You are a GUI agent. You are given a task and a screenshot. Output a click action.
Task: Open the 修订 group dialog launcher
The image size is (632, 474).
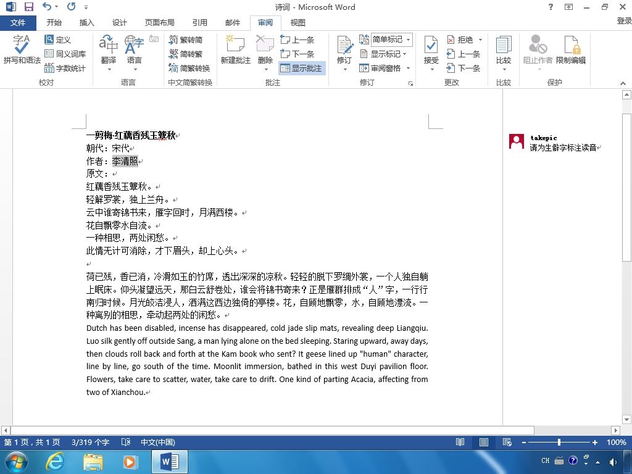coord(410,83)
